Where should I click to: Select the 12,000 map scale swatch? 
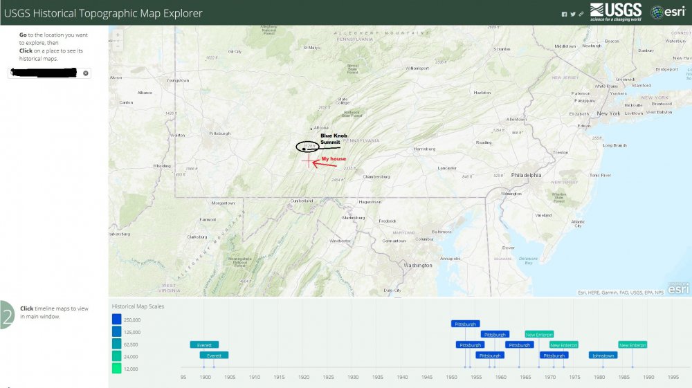tap(116, 369)
